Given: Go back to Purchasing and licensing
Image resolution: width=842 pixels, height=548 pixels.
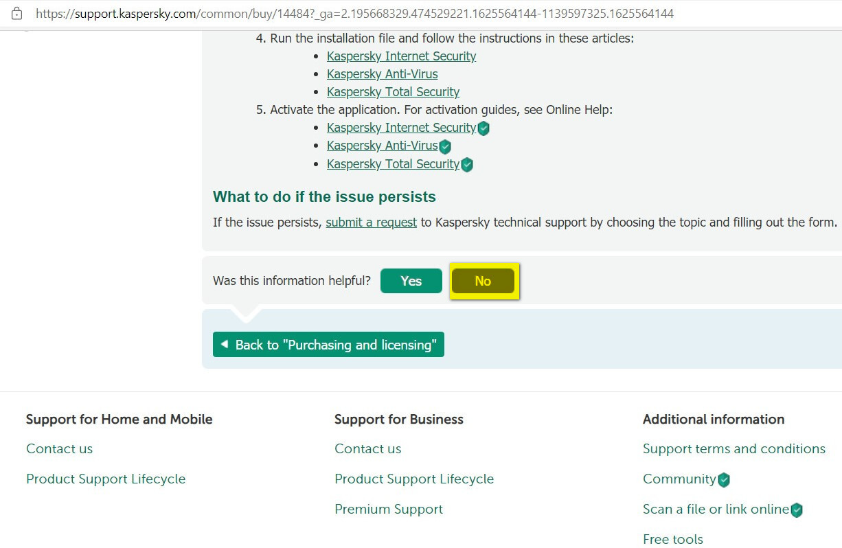Looking at the screenshot, I should pos(328,345).
